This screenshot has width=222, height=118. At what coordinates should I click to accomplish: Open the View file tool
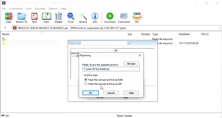46,18
